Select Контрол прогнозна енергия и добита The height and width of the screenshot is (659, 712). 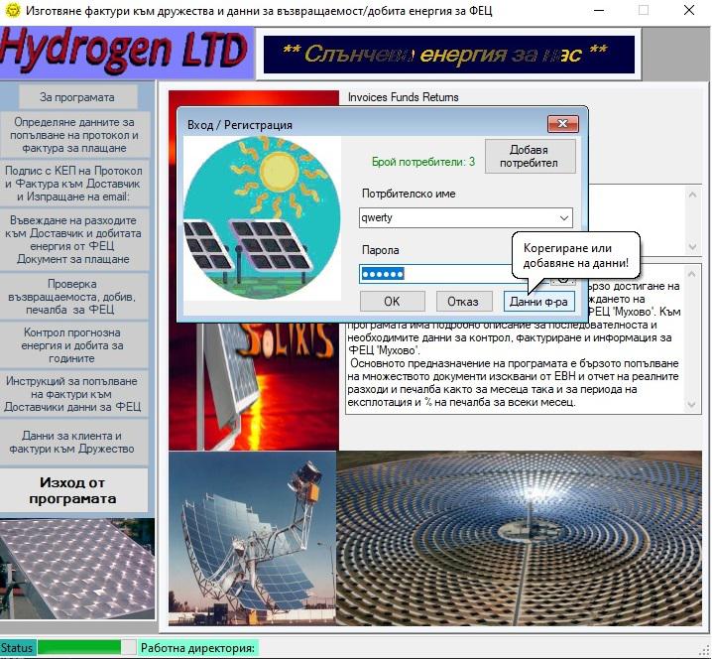pyautogui.click(x=75, y=345)
